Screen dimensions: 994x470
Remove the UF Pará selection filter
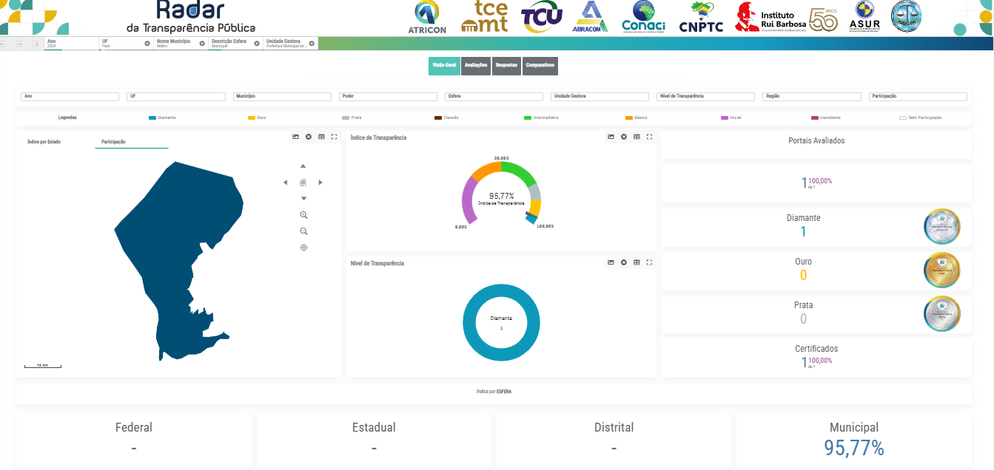[147, 44]
